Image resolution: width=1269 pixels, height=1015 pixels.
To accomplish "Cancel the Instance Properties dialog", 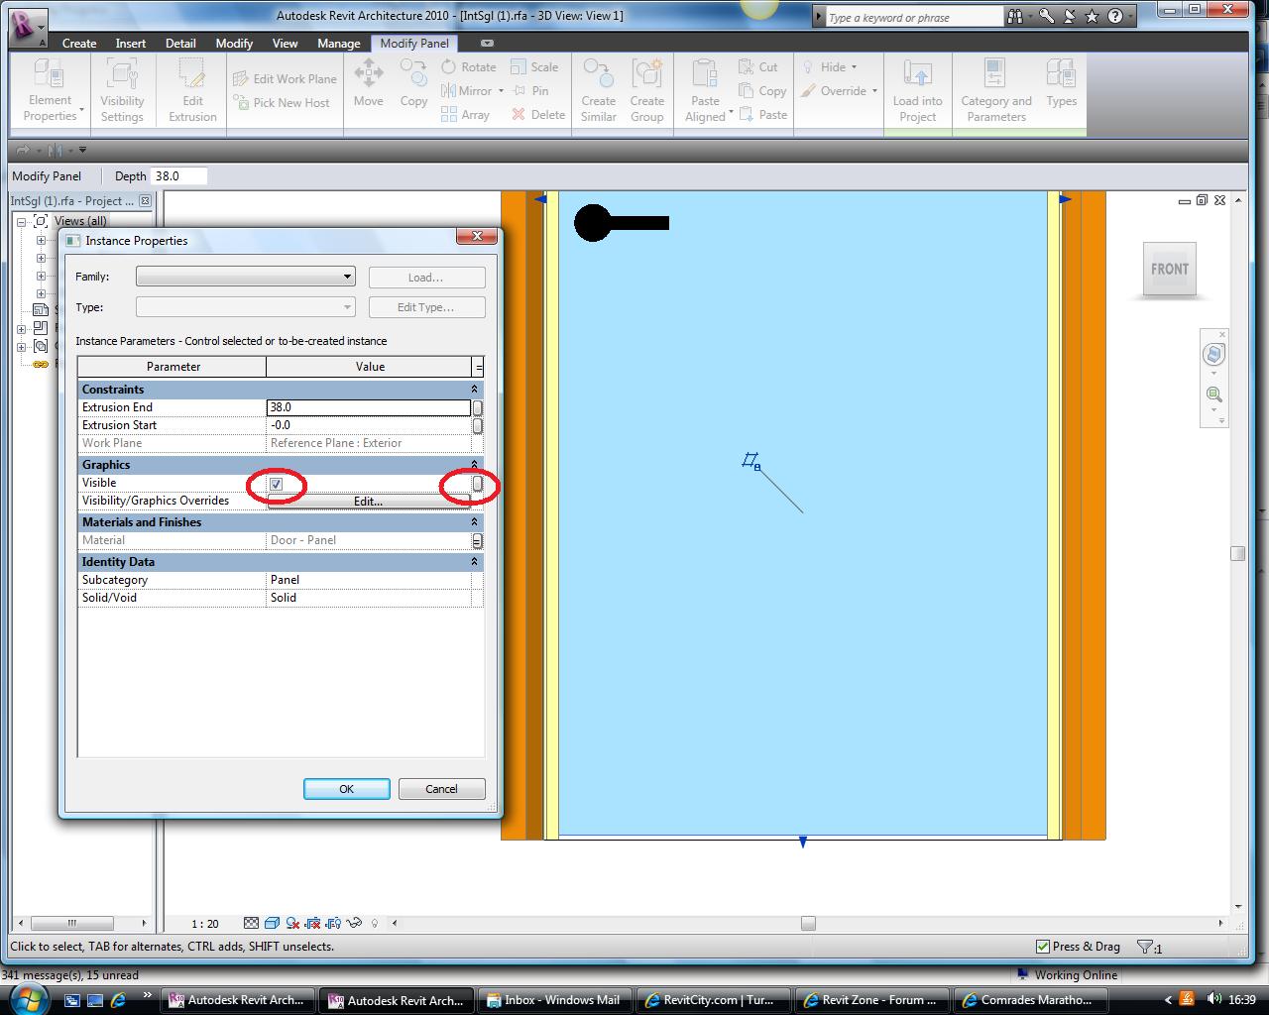I will coord(441,789).
